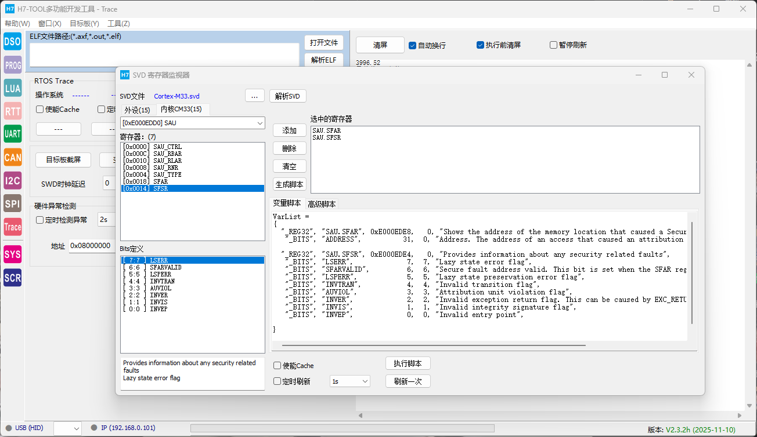The height and width of the screenshot is (437, 757).
Task: Switch to the 高级脚本 tab
Action: [321, 204]
